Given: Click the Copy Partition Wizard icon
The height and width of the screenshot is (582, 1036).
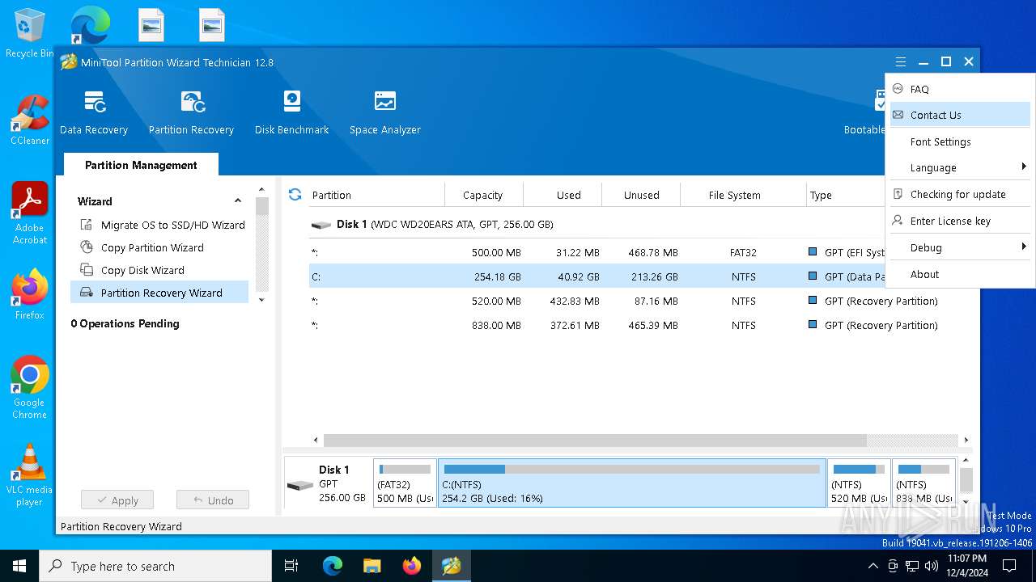Looking at the screenshot, I should (x=86, y=247).
